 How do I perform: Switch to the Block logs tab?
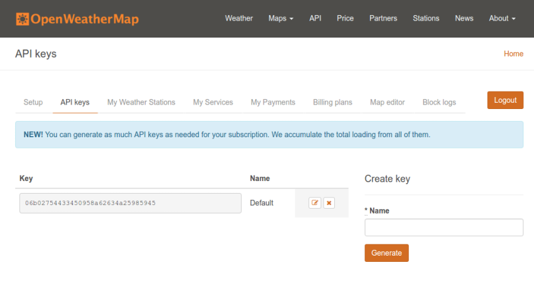pos(439,102)
